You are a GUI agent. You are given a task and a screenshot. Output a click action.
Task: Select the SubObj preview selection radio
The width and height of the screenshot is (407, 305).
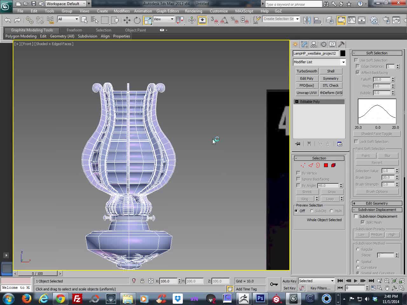312,211
